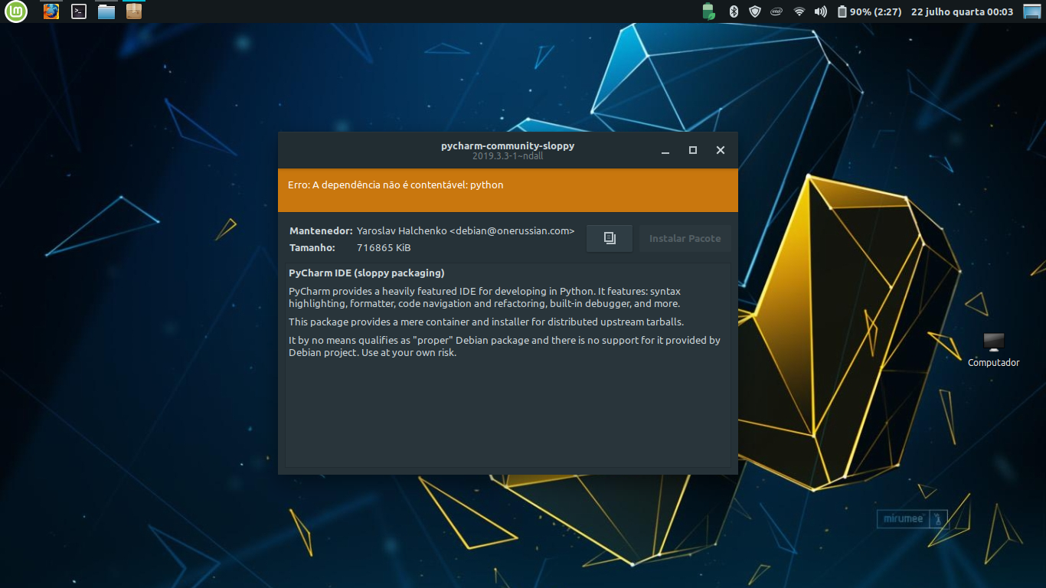Click the distributed upstream tarballs sentence

[486, 322]
